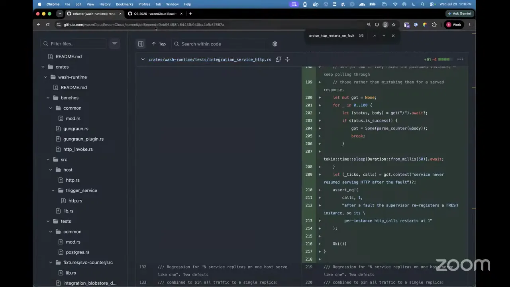Copy file path of integration_service_http.rs

[279, 59]
